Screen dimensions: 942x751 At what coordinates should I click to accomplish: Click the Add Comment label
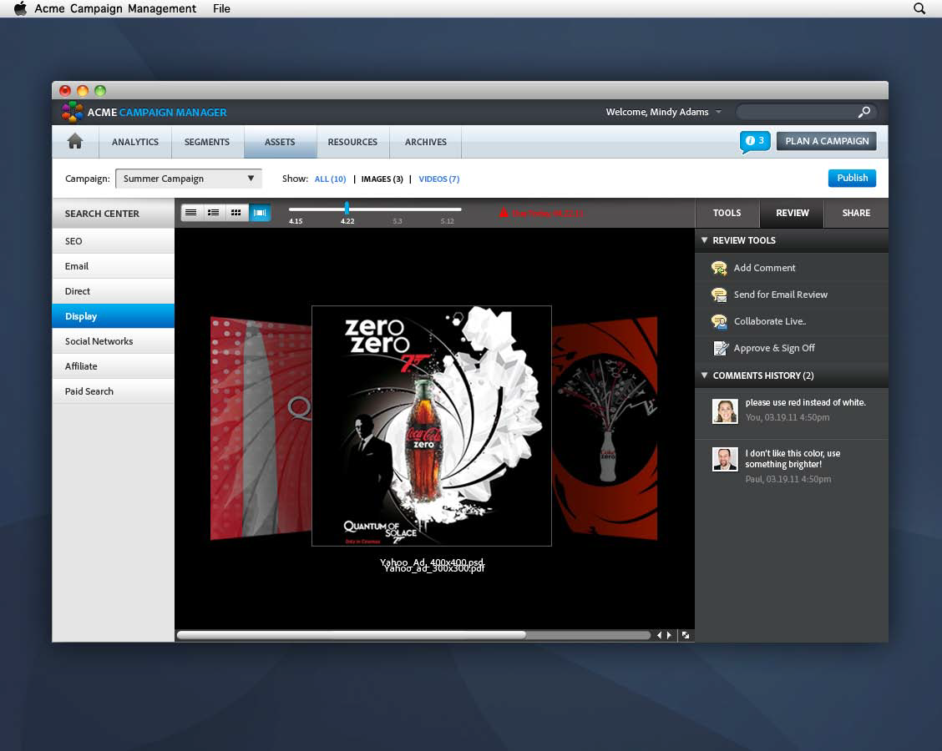click(764, 268)
